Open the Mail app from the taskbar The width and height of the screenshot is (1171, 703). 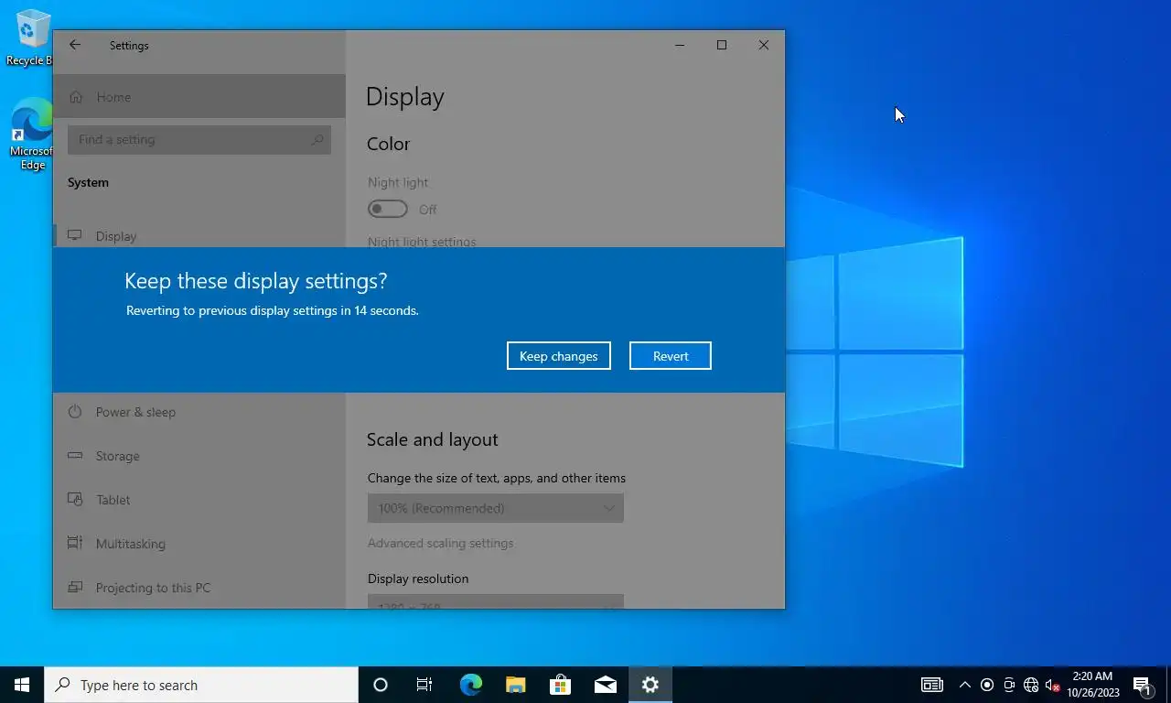(605, 685)
